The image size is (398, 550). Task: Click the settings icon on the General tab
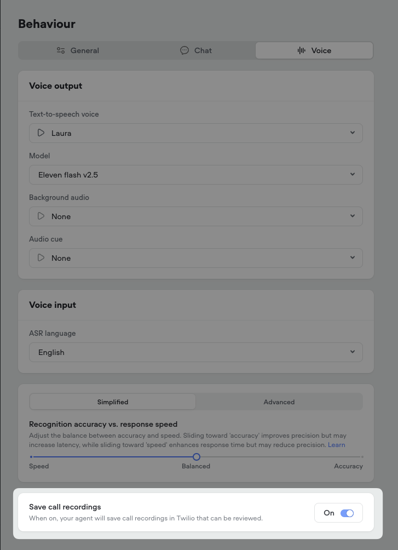[x=61, y=50]
